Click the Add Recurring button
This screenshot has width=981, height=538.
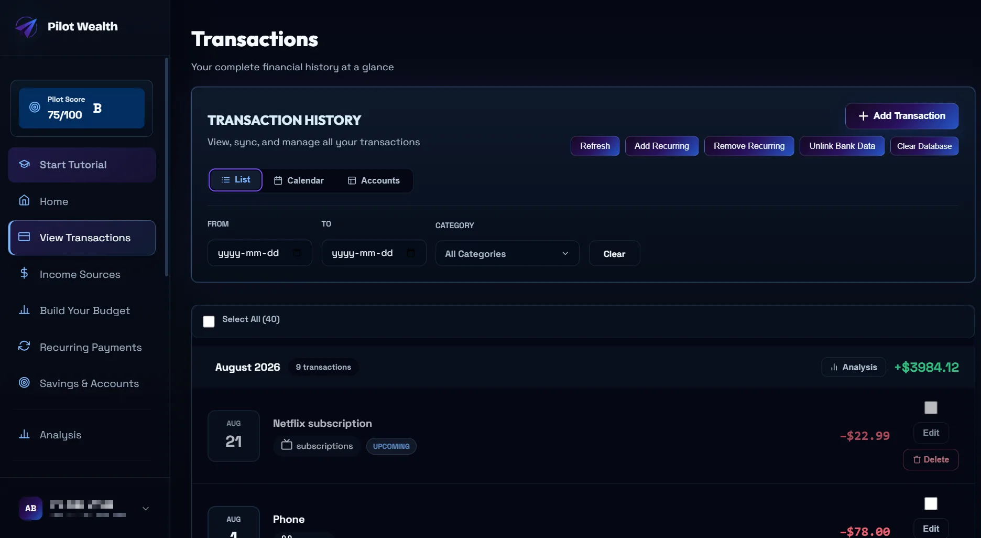pos(662,146)
